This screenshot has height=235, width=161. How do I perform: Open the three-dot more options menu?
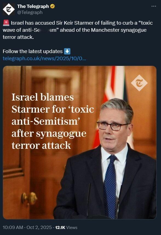(154, 6)
